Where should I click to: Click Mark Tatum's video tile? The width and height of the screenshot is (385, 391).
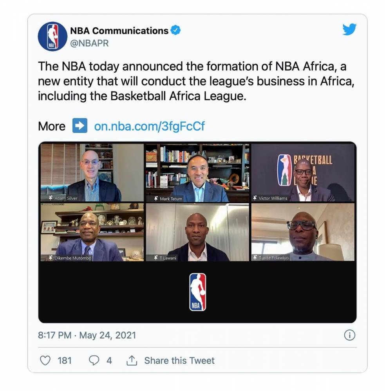197,172
